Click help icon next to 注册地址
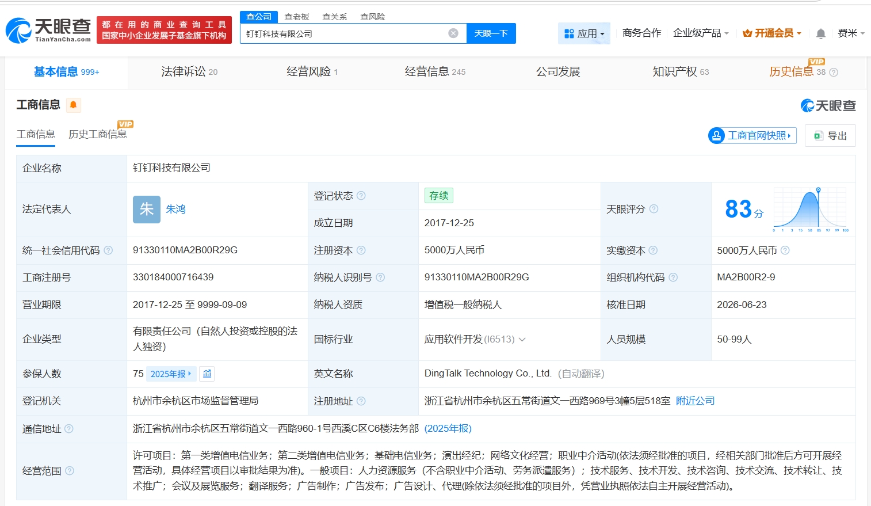This screenshot has height=506, width=871. point(361,401)
